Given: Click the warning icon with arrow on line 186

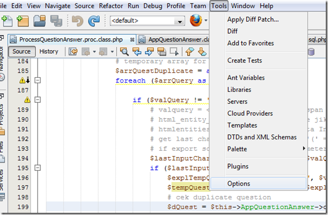Looking at the screenshot, I should (25, 81).
